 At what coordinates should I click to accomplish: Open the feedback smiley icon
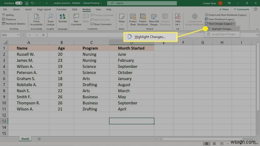coord(256,10)
